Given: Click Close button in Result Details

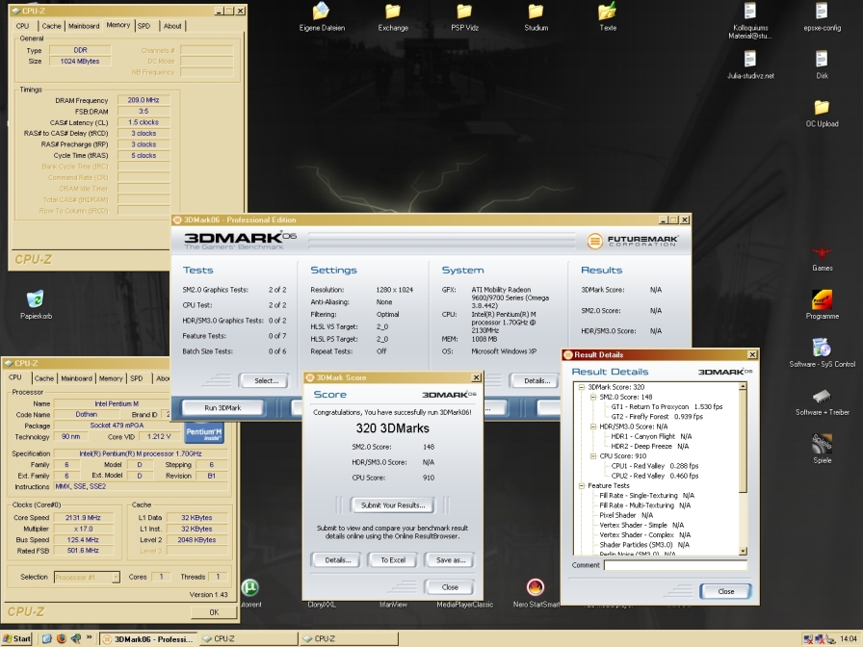Looking at the screenshot, I should [725, 591].
